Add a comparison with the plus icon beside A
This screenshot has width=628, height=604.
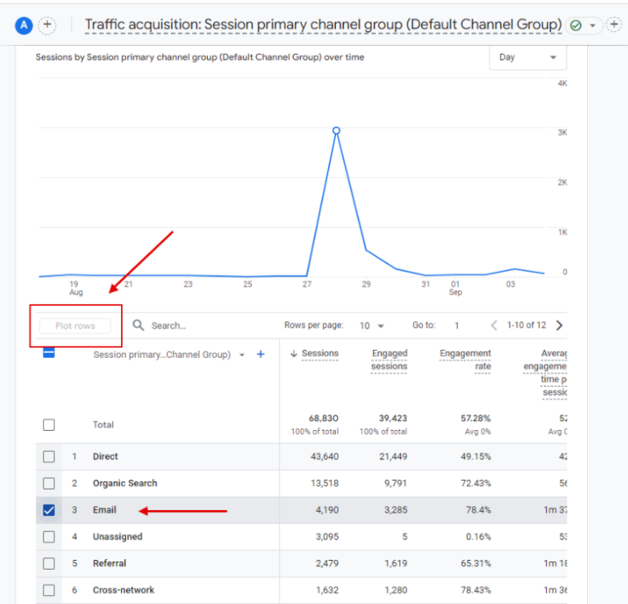click(47, 25)
